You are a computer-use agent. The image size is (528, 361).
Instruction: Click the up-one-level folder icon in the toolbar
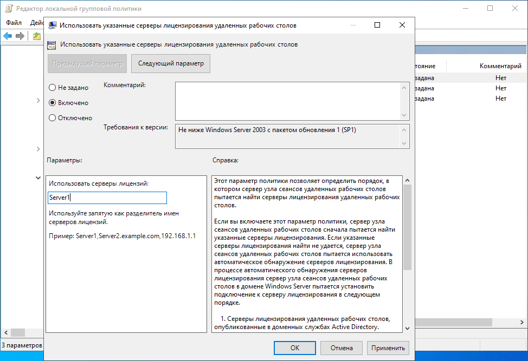[37, 36]
